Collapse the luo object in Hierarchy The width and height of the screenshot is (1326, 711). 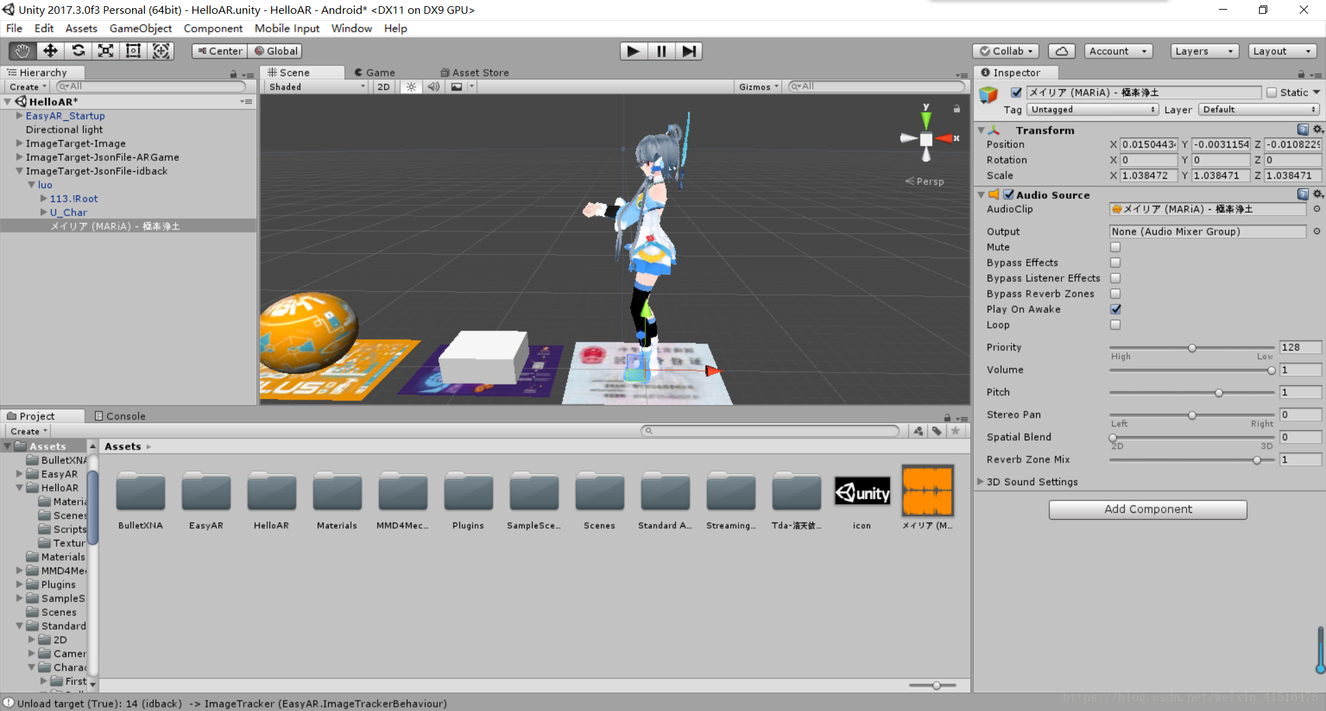pyautogui.click(x=32, y=185)
